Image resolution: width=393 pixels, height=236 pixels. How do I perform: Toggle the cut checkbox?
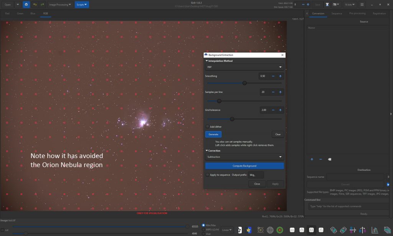coord(2,230)
